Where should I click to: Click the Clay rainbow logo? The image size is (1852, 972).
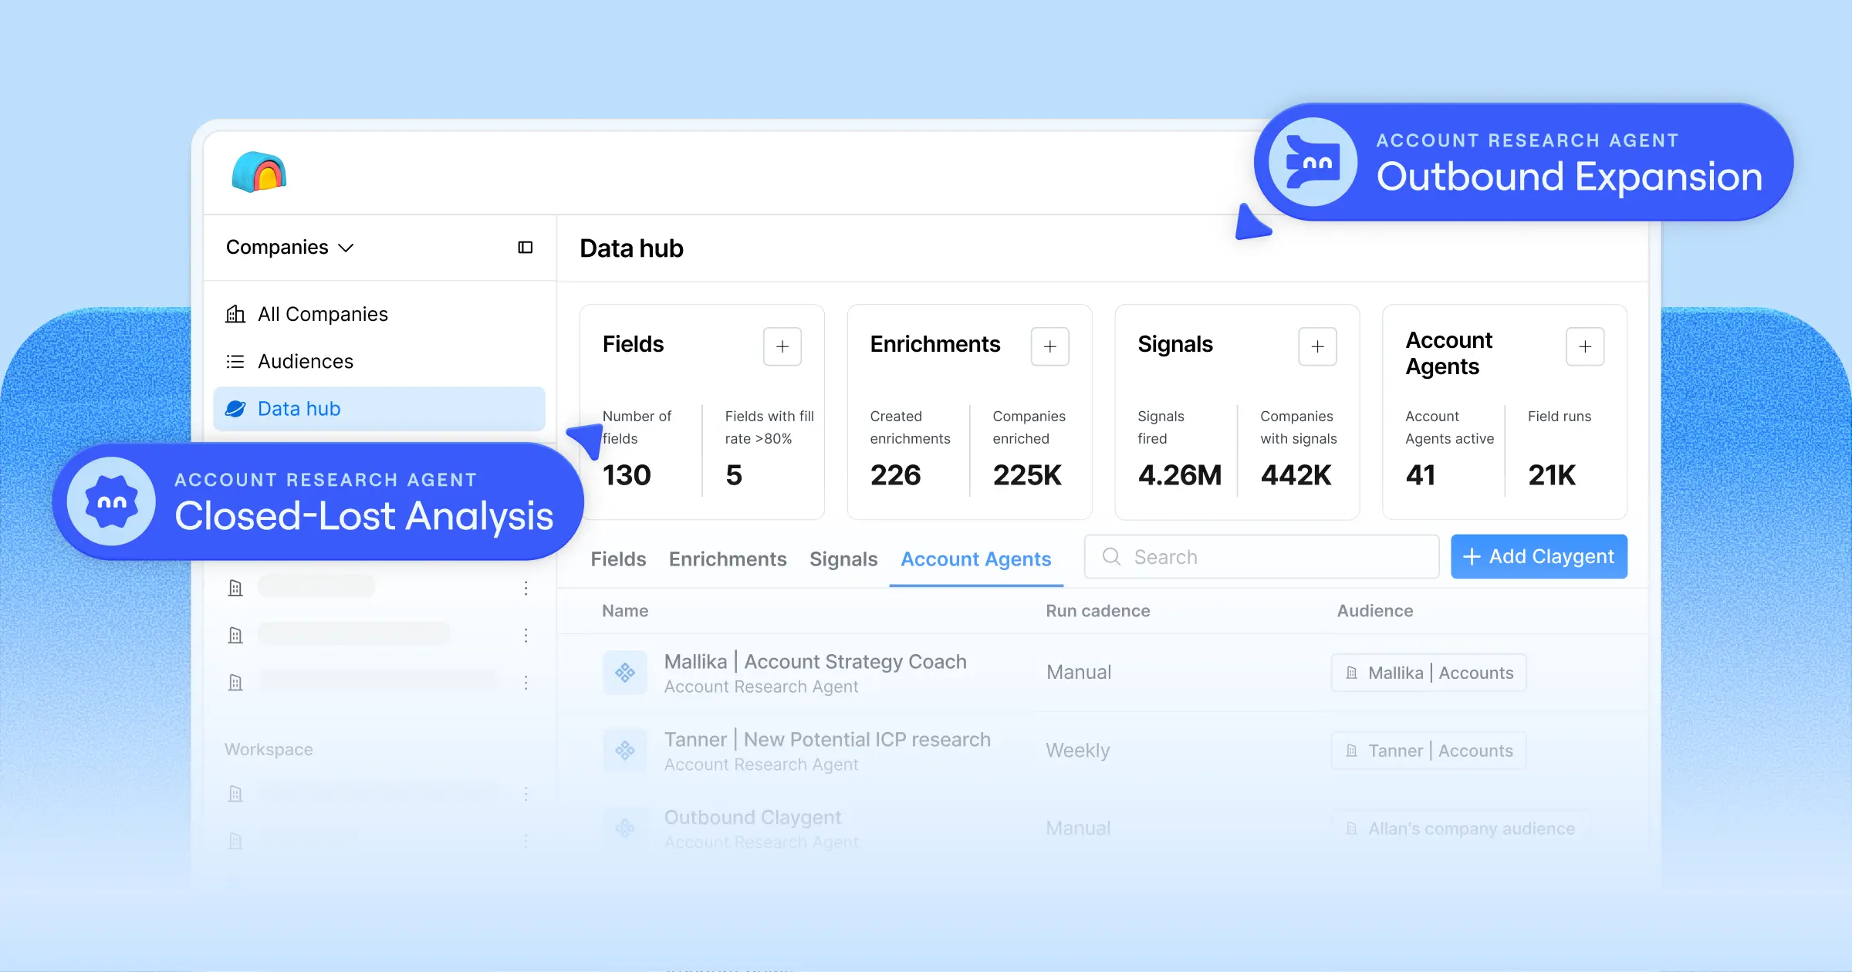(x=259, y=171)
